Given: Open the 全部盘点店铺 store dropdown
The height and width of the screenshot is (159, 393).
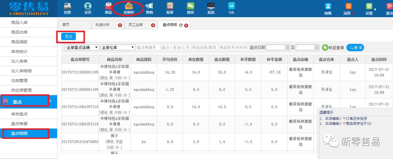Looking at the screenshot, I should tap(82, 47).
